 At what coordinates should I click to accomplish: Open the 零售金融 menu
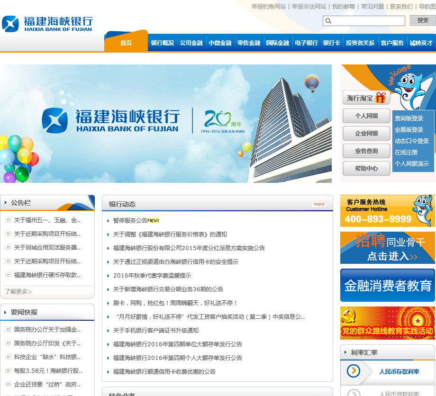(x=249, y=43)
